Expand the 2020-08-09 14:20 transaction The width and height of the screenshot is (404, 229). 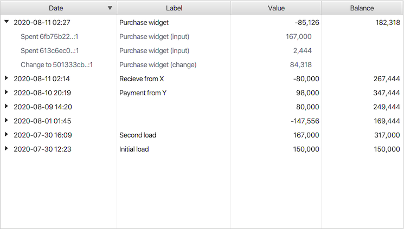tap(7, 107)
